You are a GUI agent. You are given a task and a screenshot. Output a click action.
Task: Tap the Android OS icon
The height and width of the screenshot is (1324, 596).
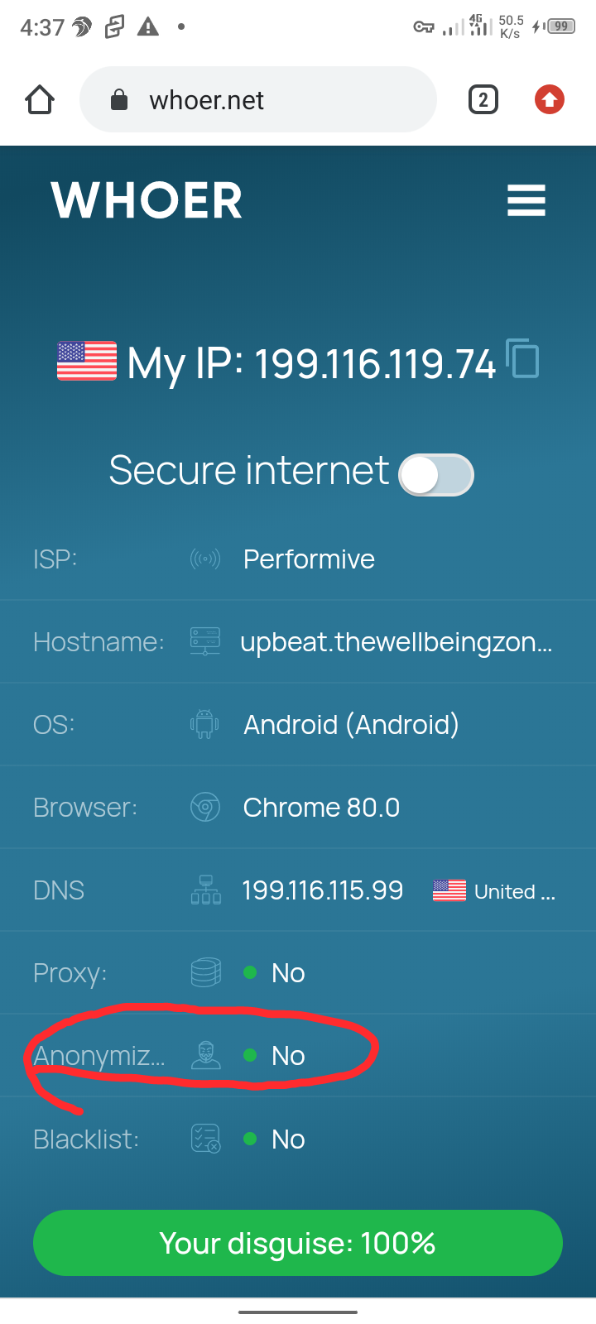pyautogui.click(x=204, y=725)
